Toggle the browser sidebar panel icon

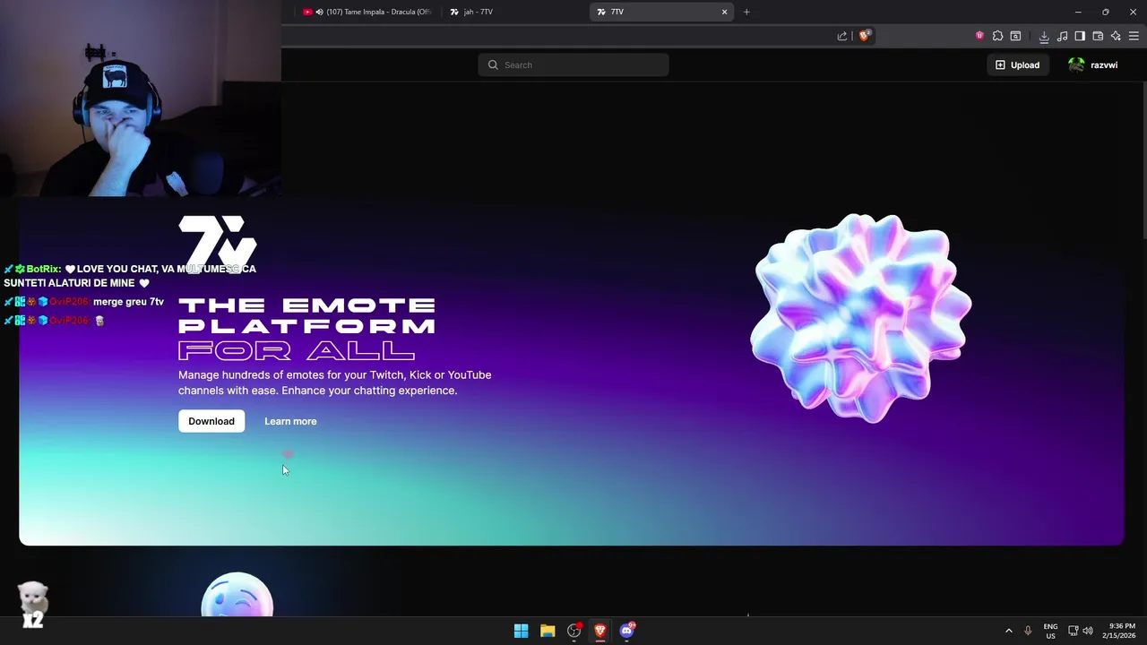(1080, 36)
